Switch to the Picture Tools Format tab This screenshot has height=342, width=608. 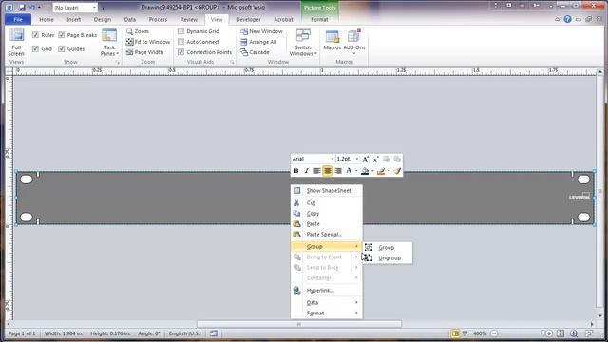pos(319,19)
